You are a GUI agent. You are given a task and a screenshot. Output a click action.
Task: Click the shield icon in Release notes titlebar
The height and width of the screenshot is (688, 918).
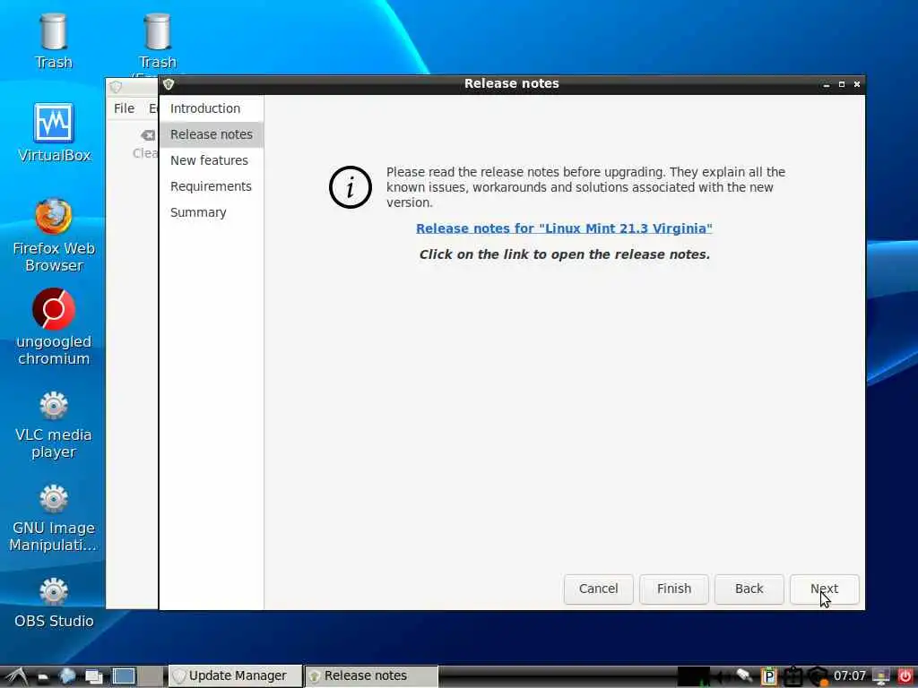(x=169, y=84)
